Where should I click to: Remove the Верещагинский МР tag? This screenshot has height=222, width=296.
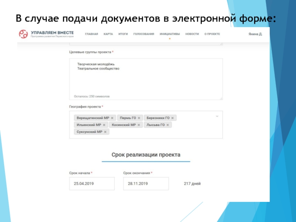112,118
